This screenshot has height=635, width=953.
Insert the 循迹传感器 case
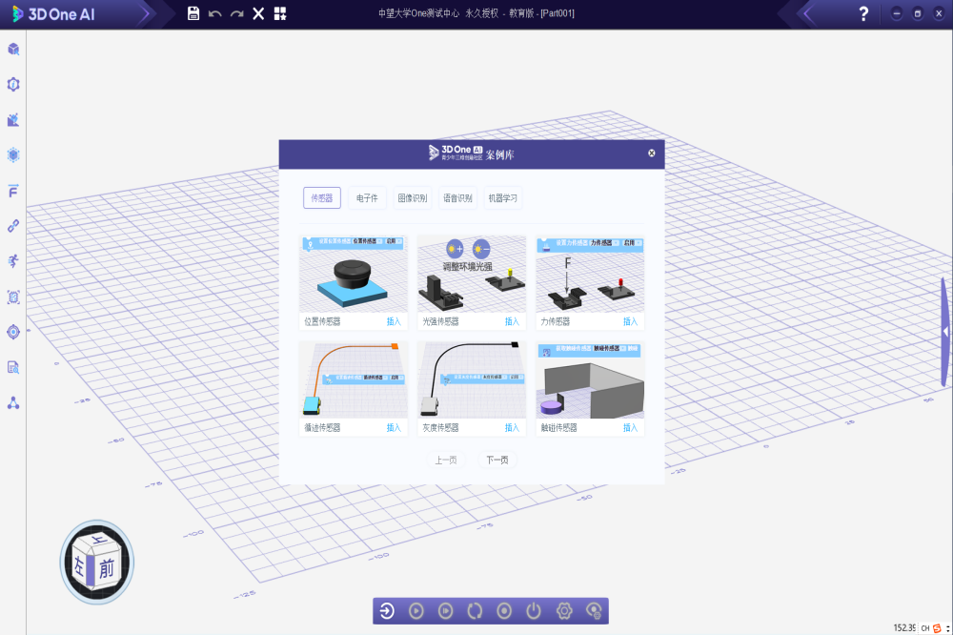coord(394,427)
